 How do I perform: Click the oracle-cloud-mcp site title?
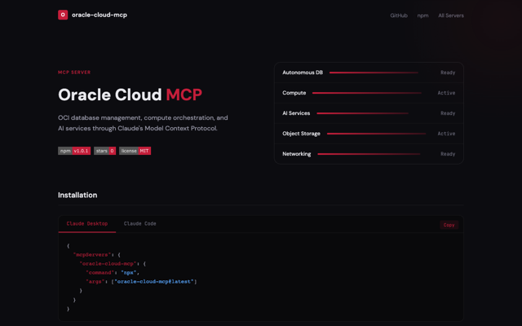pyautogui.click(x=100, y=15)
